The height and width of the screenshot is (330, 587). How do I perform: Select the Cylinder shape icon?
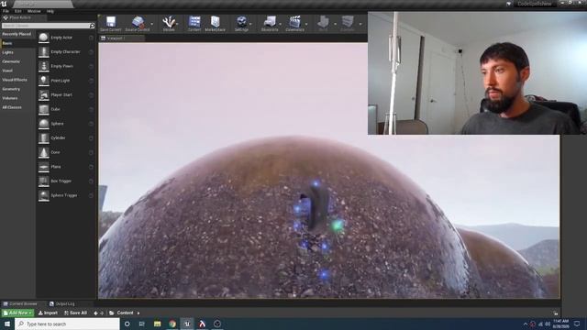click(44, 138)
